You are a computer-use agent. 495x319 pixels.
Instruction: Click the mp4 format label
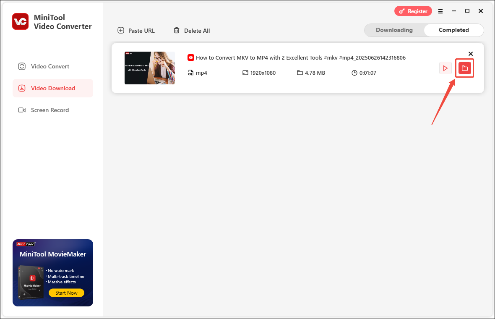pyautogui.click(x=201, y=73)
